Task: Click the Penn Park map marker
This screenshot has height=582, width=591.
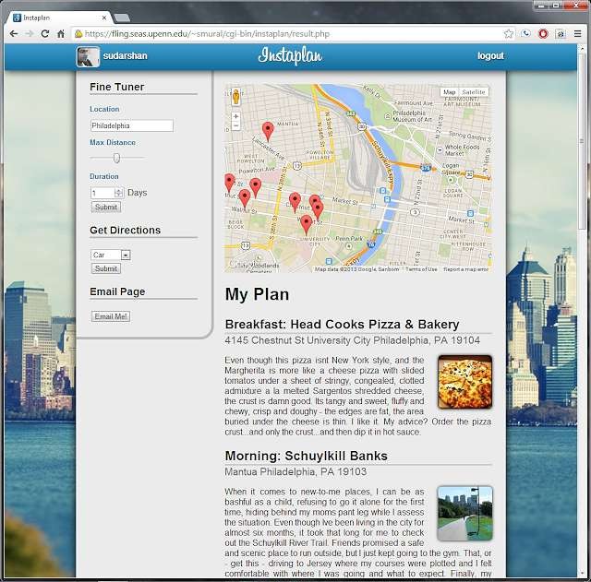Action: coord(349,246)
